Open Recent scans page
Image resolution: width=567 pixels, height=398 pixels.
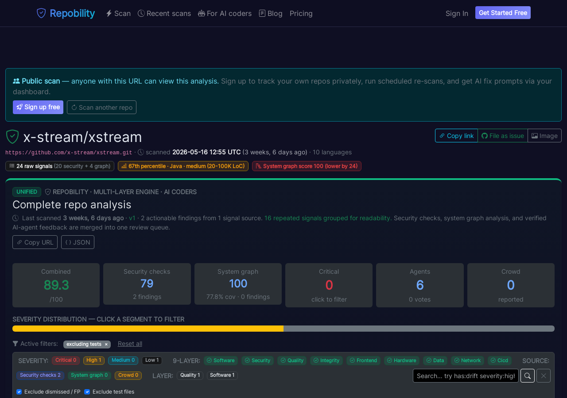click(x=164, y=13)
